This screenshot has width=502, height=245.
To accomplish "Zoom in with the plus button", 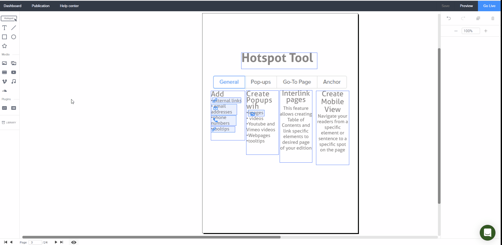I will tap(486, 31).
